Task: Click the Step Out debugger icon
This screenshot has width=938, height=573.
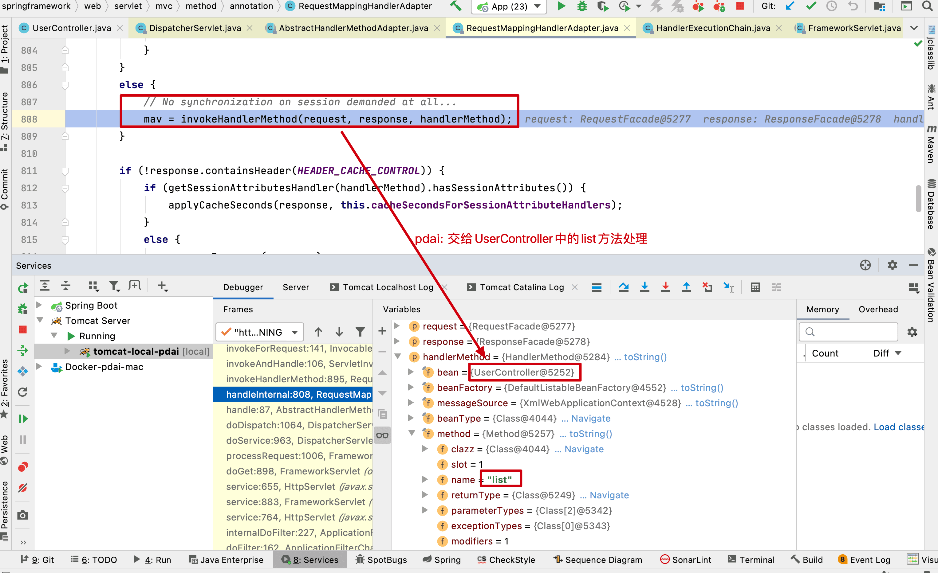Action: (686, 287)
